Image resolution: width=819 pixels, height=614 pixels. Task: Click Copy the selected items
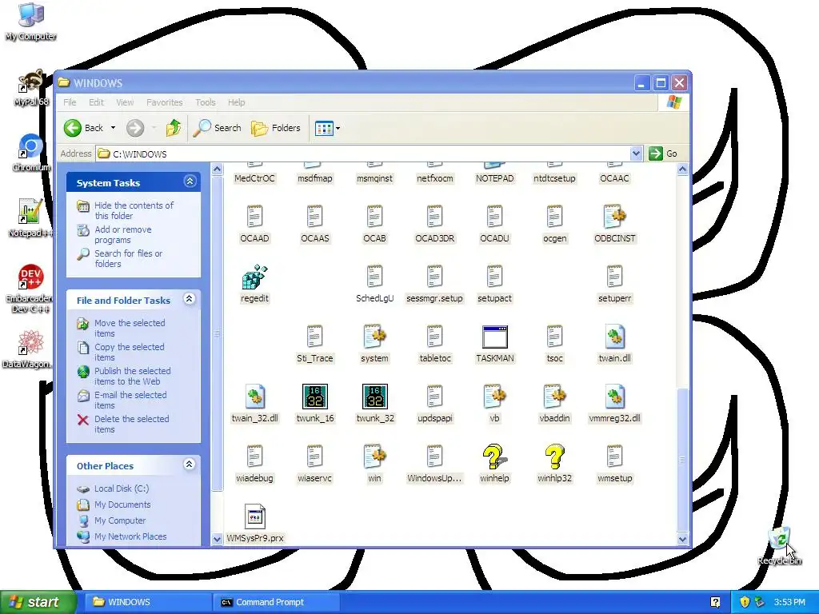[x=129, y=352]
